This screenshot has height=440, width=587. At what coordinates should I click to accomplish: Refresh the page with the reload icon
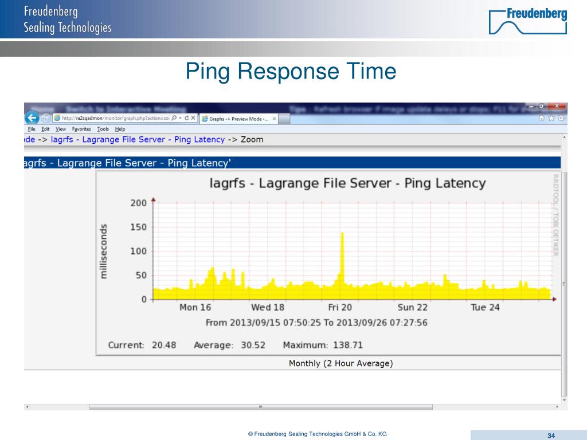click(187, 117)
